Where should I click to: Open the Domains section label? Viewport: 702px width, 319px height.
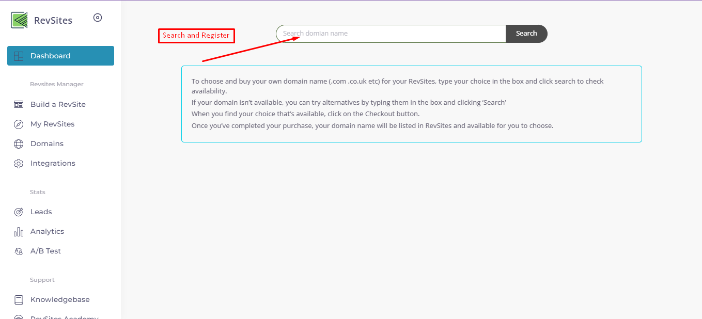47,143
